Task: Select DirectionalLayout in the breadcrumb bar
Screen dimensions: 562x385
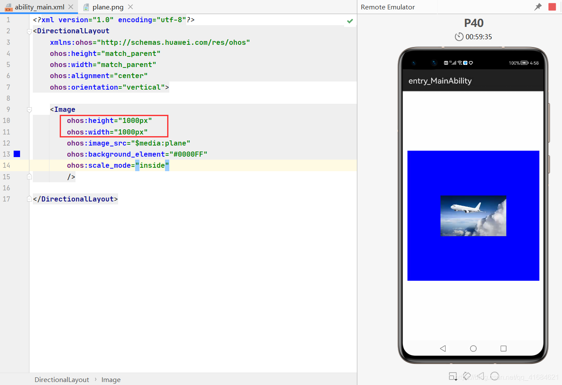Action: click(x=62, y=379)
